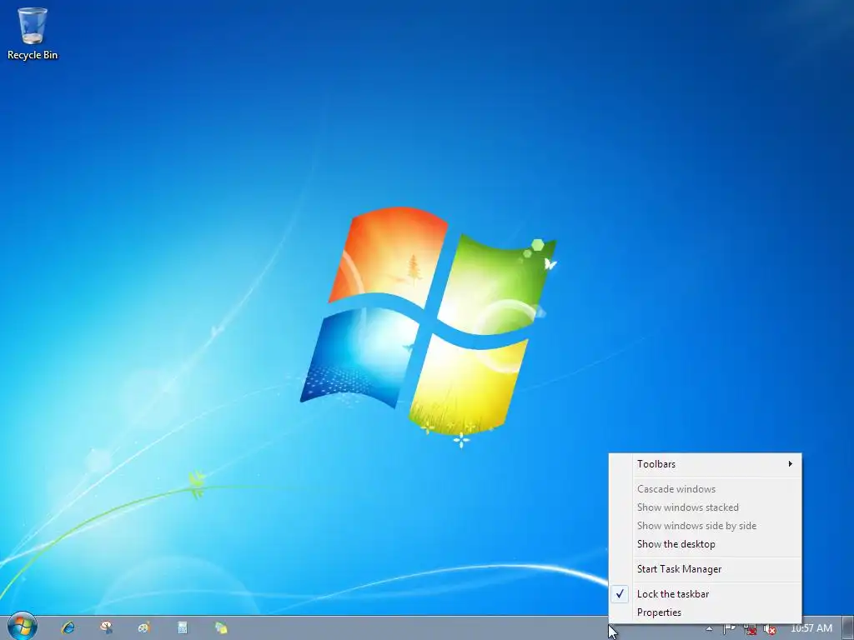Show hidden tray icons arrow
Image resolution: width=854 pixels, height=640 pixels.
709,628
